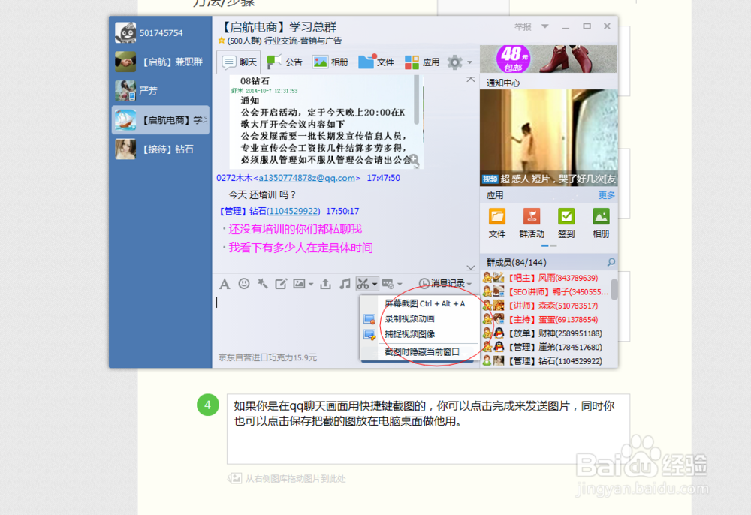Click the font settings icon
The height and width of the screenshot is (515, 751).
point(225,284)
